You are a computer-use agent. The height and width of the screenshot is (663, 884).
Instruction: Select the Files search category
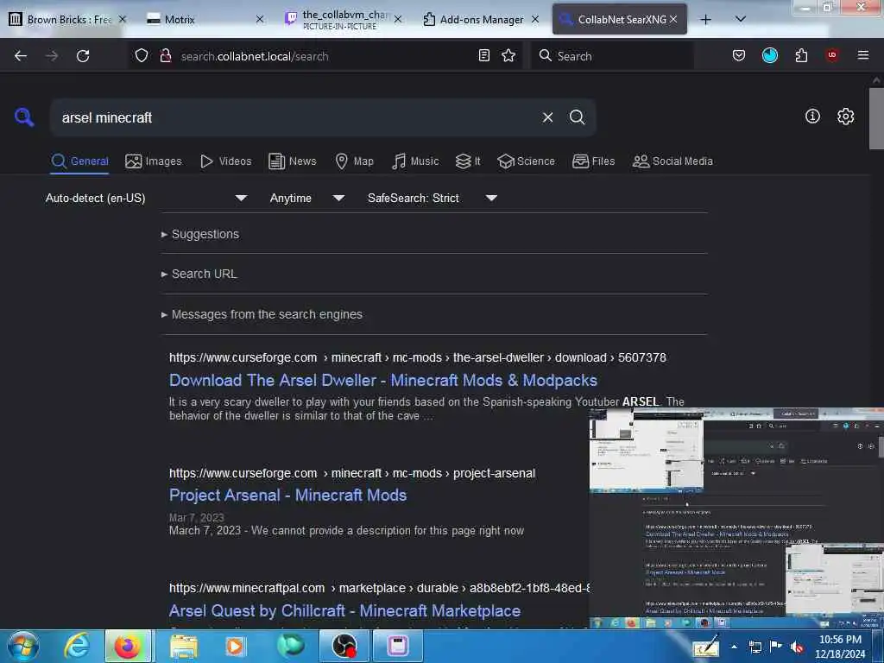[593, 161]
